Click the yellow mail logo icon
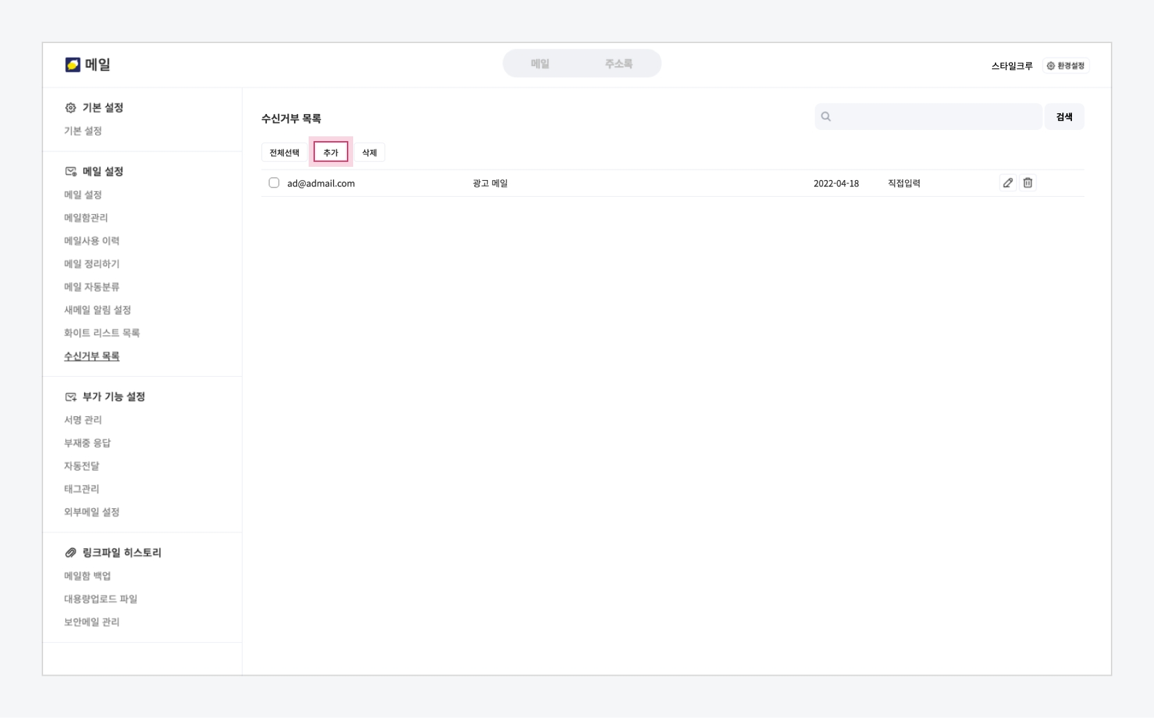1154x718 pixels. point(73,65)
